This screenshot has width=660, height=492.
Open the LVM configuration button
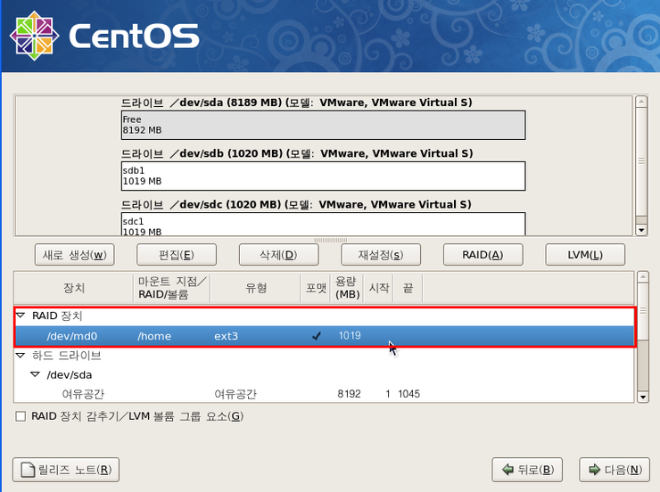[584, 255]
